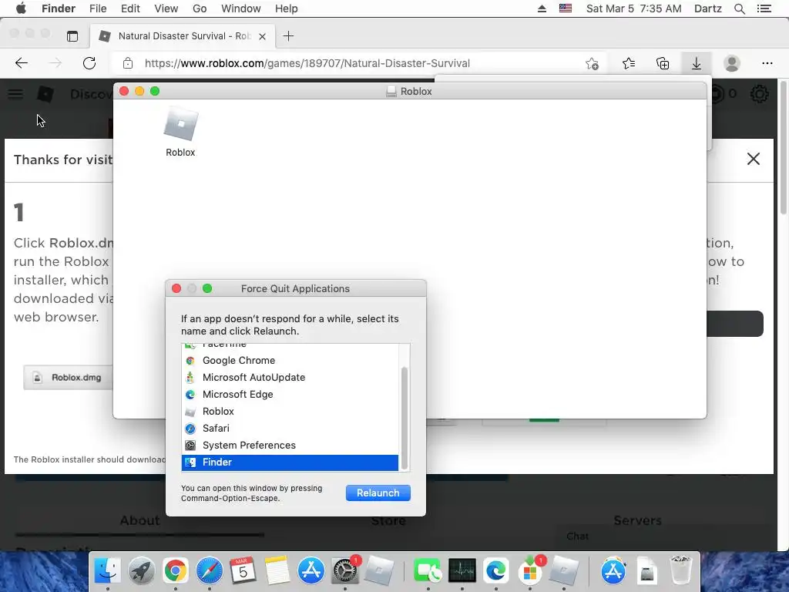
Task: Switch to the Servers tab on Roblox page
Action: coord(637,520)
